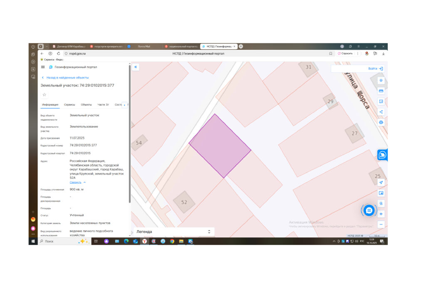Add the land plot to favorites star
Screen dimensions: 426x301
point(44,95)
